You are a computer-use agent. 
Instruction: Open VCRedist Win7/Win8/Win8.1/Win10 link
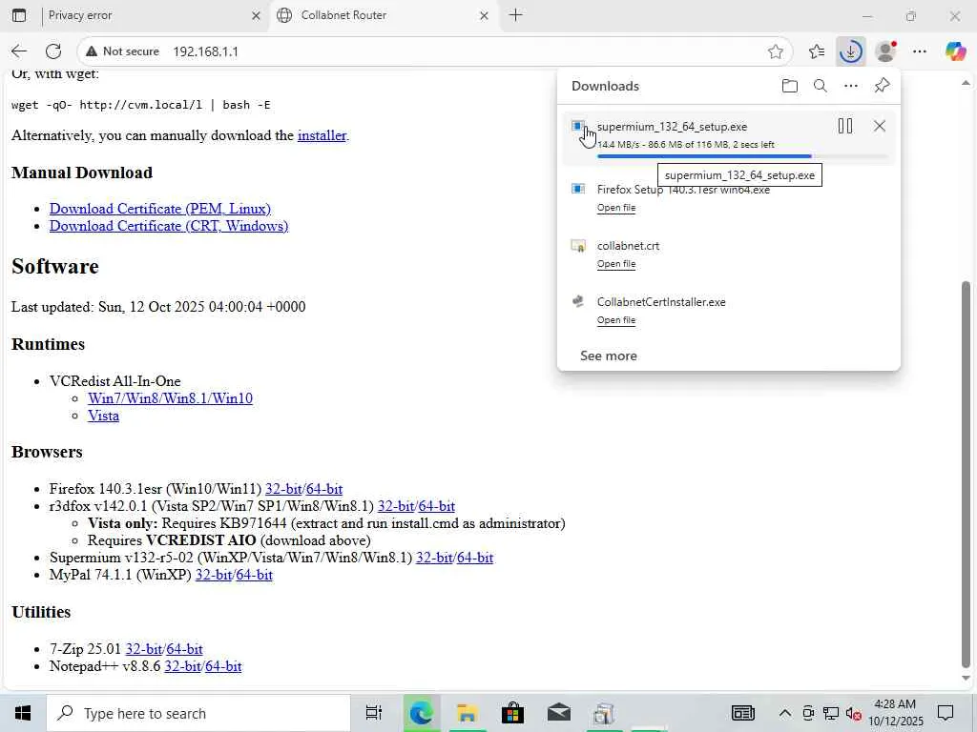[x=170, y=398]
